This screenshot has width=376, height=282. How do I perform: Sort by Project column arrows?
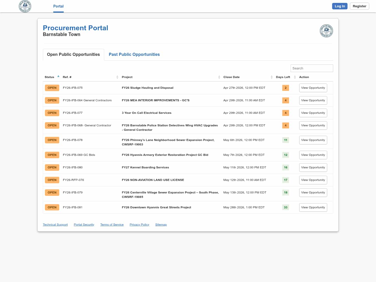(x=219, y=77)
